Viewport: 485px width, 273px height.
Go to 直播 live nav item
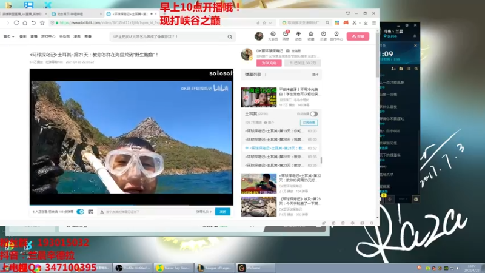(x=34, y=36)
